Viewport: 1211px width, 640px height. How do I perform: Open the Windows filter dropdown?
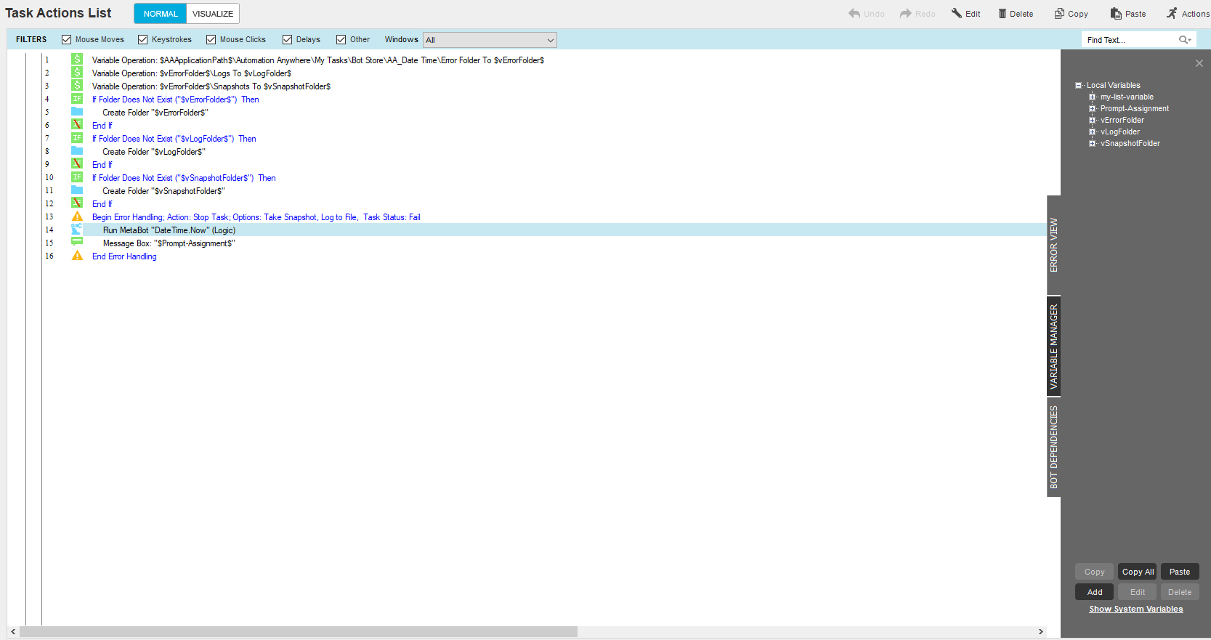pyautogui.click(x=490, y=40)
